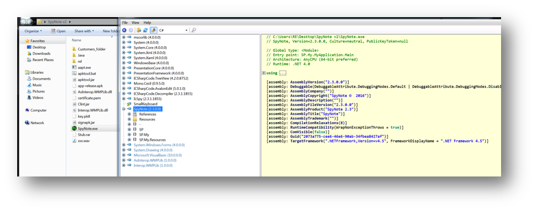This screenshot has height=211, width=536.
Task: Expand the collapsed using block in code
Action: pyautogui.click(x=263, y=73)
